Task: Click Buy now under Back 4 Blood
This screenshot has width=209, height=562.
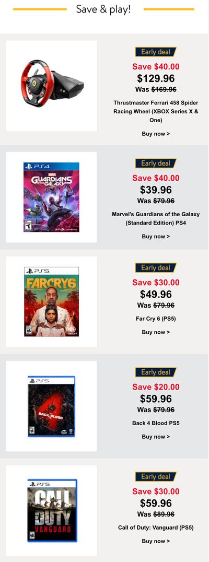Action: coord(156,436)
